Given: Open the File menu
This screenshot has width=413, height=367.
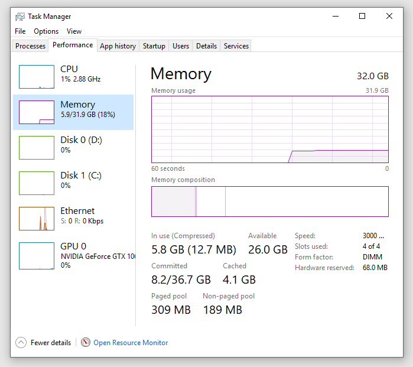Looking at the screenshot, I should pyautogui.click(x=20, y=31).
